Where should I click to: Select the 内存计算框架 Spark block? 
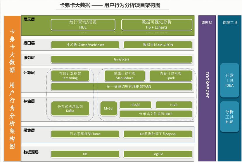pos(171,75)
